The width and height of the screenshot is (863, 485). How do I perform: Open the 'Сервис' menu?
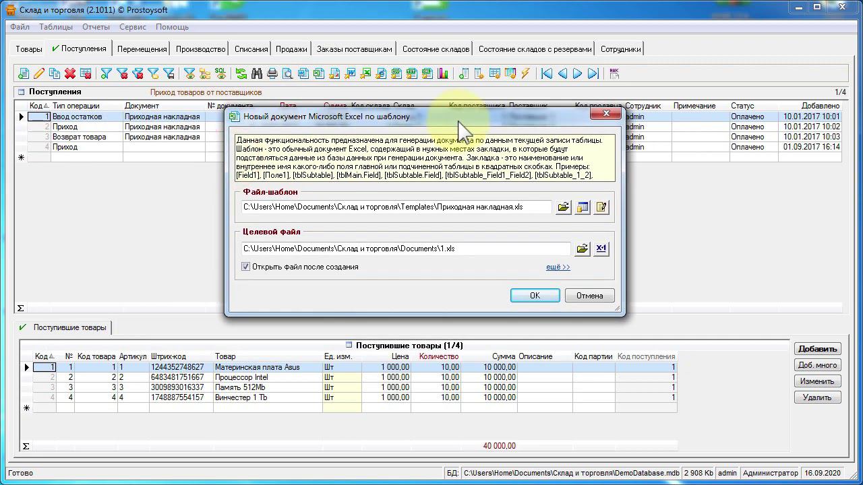point(133,27)
